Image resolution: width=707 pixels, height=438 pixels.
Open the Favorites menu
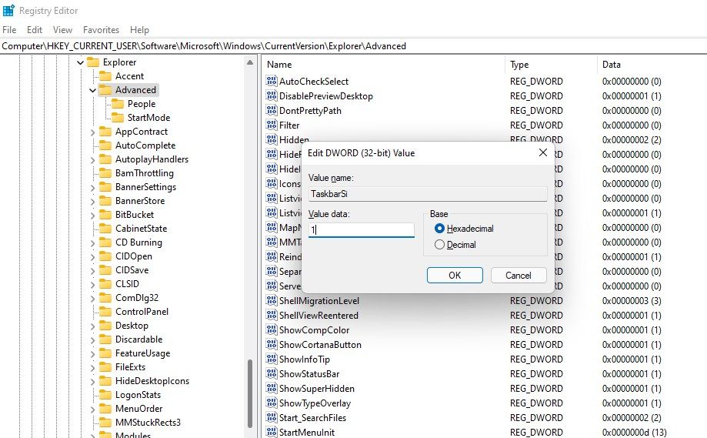click(101, 30)
